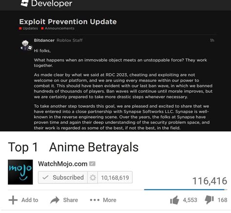Viewport: 231px width, 213px height.
Task: Click the 1h post timestamp
Action: [x=212, y=40]
